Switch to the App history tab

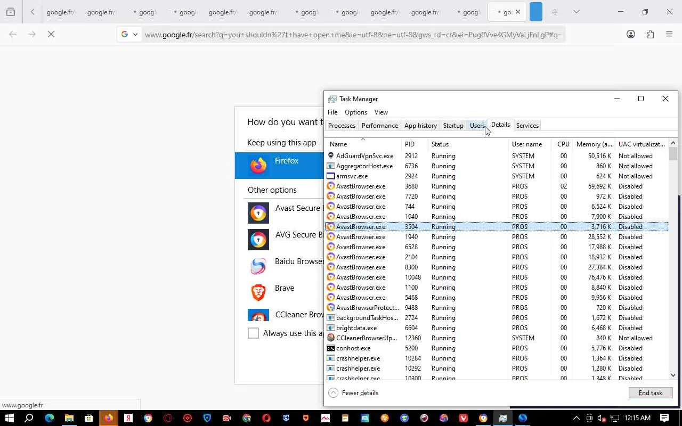(x=420, y=126)
